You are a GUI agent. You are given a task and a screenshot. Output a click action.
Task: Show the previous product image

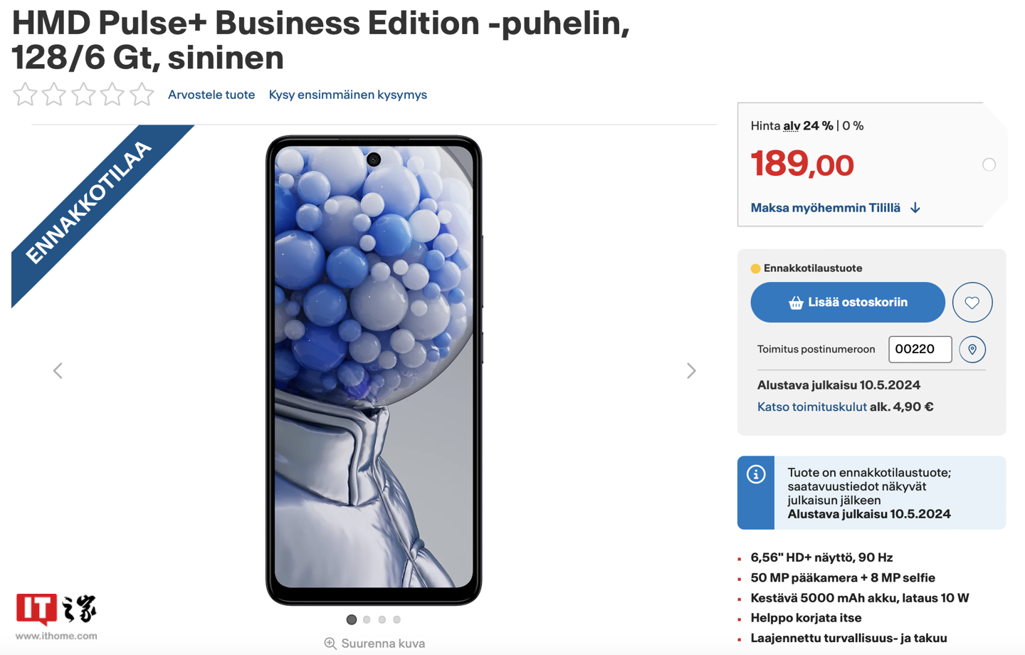click(58, 371)
